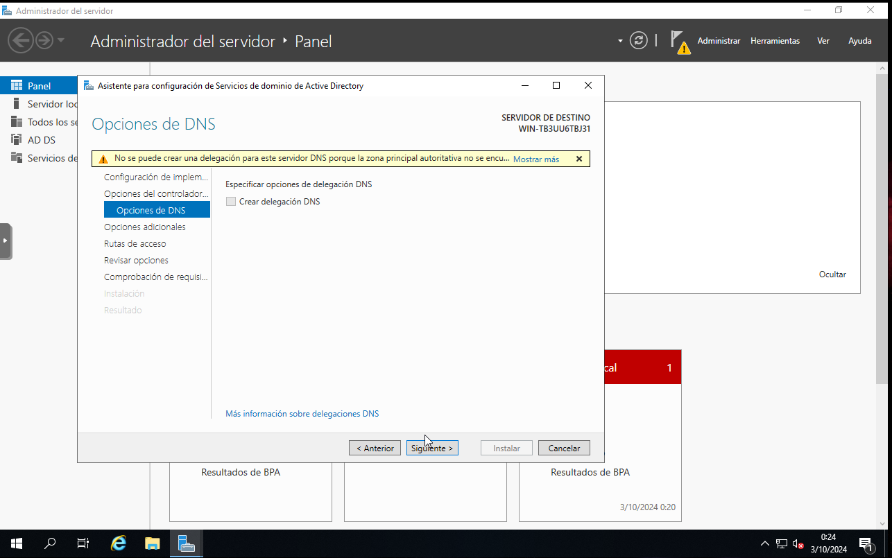
Task: Expand the small arrow left of Refresh
Action: point(620,41)
